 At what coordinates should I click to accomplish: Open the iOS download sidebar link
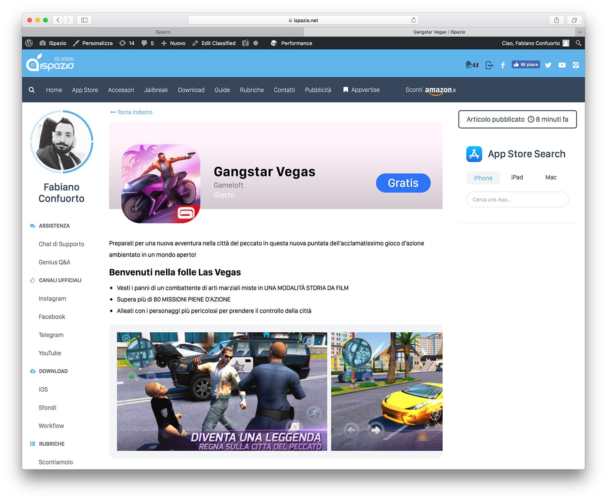(x=43, y=389)
